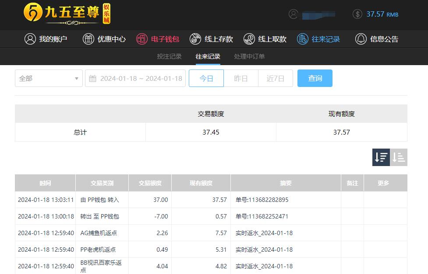
Task: Switch to 投注记录 tab
Action: coord(169,56)
